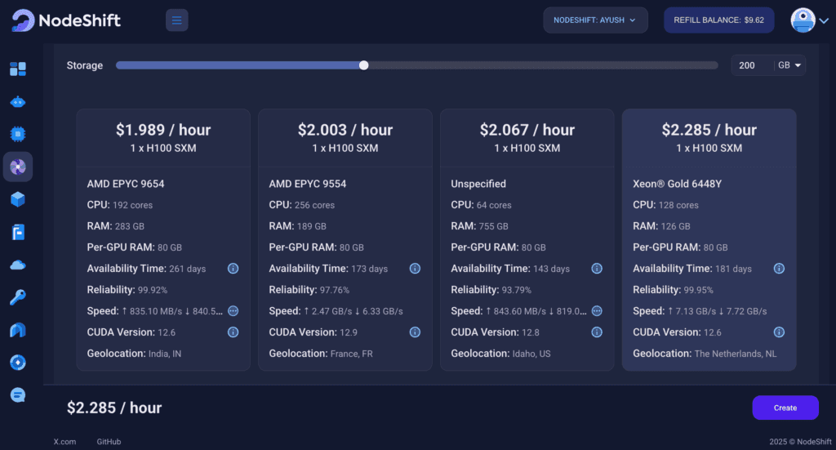Viewport: 836px width, 450px height.
Task: Expand the user avatar profile menu
Action: point(809,20)
